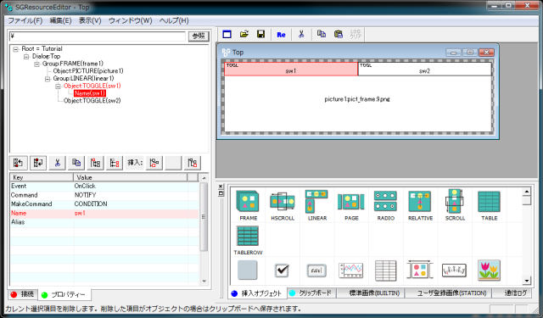Select the LINEAR object in the palette
This screenshot has height=318, width=543.
click(x=316, y=205)
